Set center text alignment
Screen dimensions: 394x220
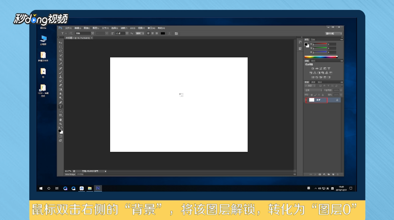tap(152, 33)
